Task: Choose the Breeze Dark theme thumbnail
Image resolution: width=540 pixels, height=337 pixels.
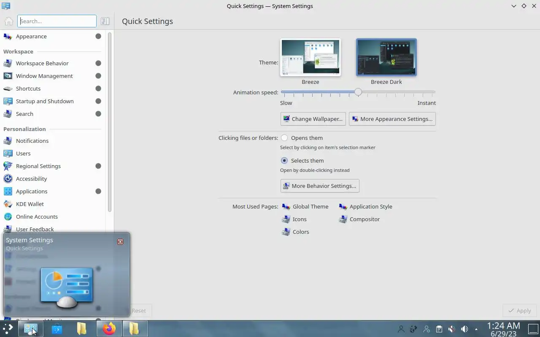Action: click(x=386, y=57)
